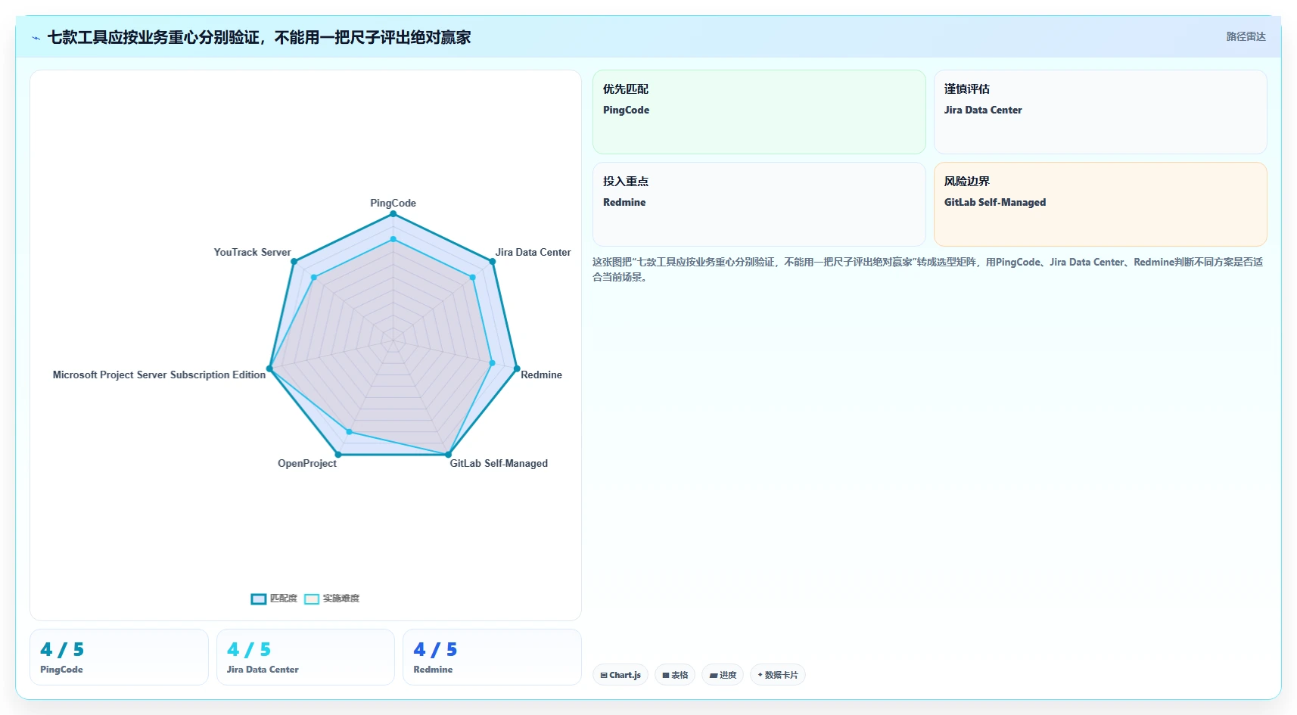The width and height of the screenshot is (1297, 715).
Task: Click the Chart.js tag chip
Action: 621,675
